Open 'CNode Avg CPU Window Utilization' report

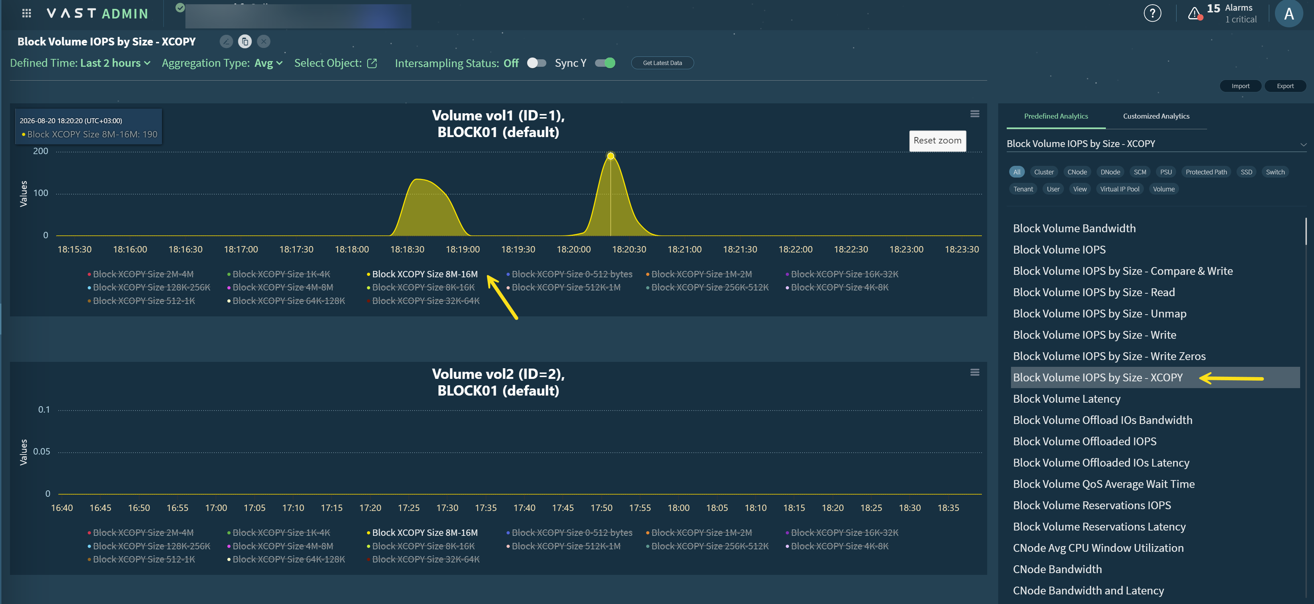point(1098,548)
